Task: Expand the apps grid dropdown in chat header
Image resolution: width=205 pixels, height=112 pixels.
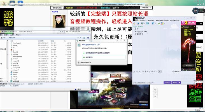Action: click(164, 24)
